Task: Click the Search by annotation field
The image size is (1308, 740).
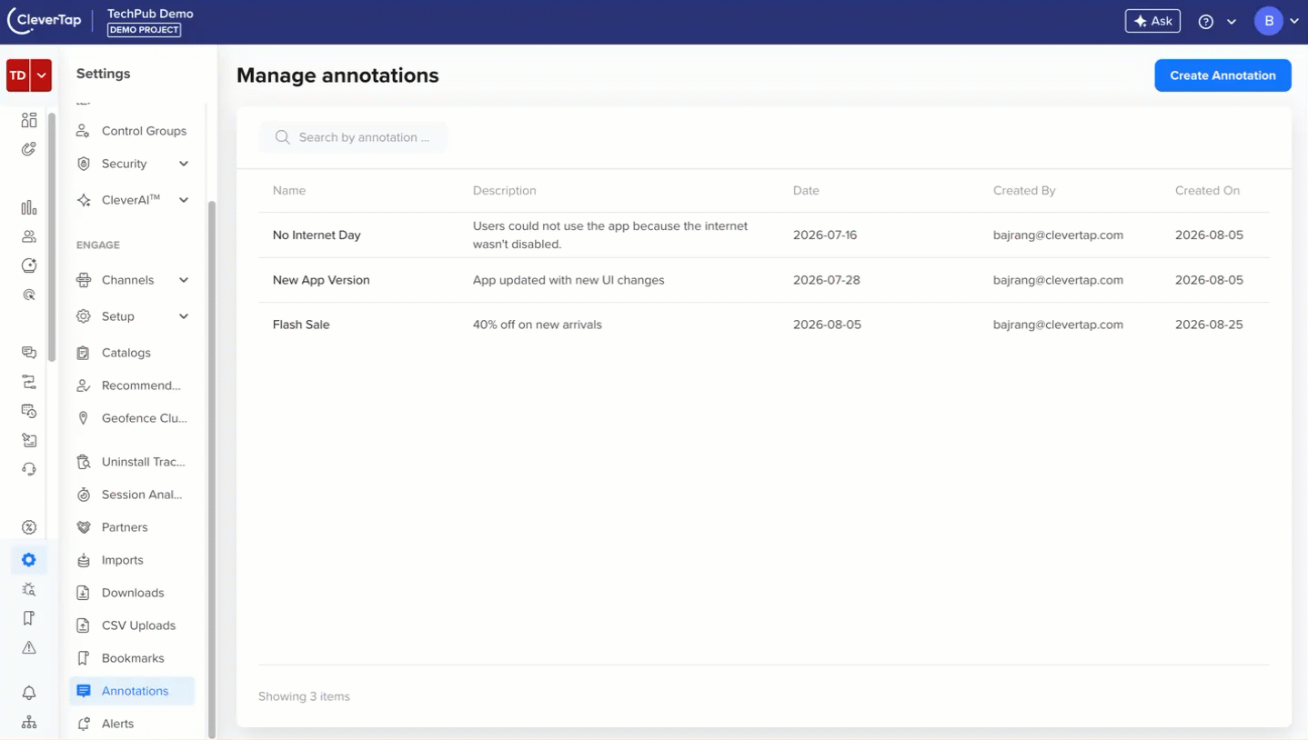Action: (353, 137)
